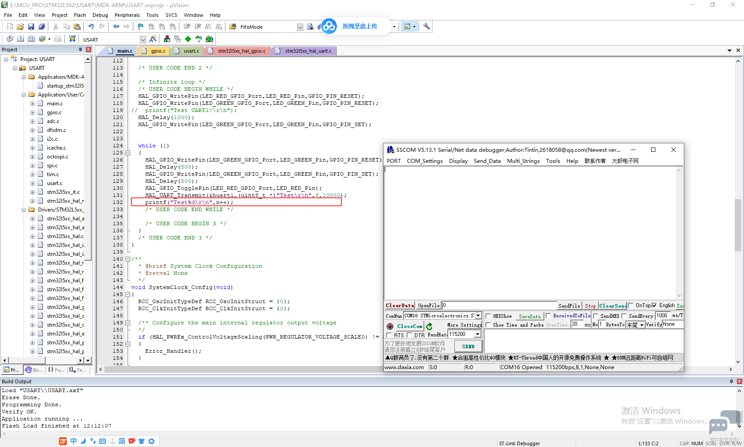Click the red port status indicator in SSCOM
Image resolution: width=744 pixels, height=447 pixels.
(390, 326)
